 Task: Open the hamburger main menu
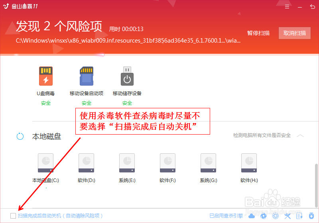point(287,7)
